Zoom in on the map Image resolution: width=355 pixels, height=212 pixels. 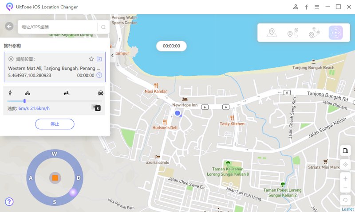[345, 179]
